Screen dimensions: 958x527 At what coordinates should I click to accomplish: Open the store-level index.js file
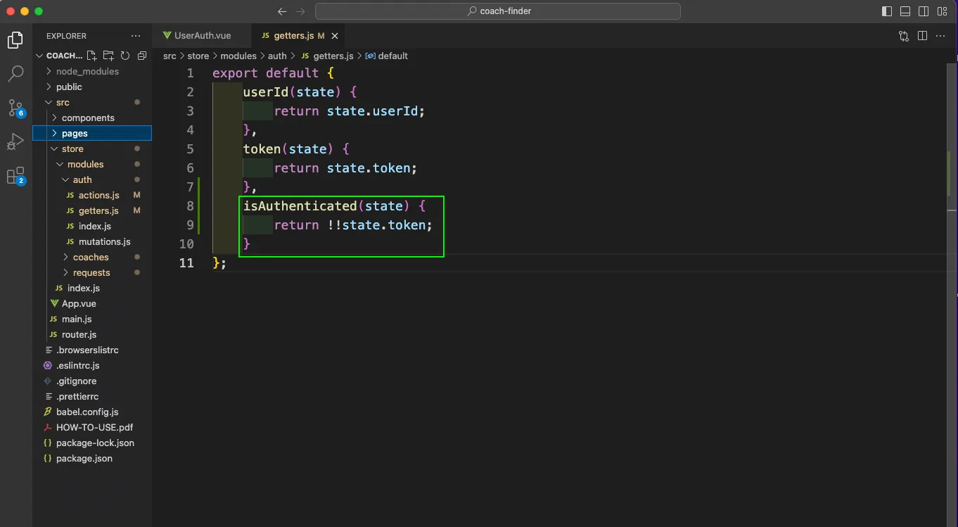pos(92,288)
